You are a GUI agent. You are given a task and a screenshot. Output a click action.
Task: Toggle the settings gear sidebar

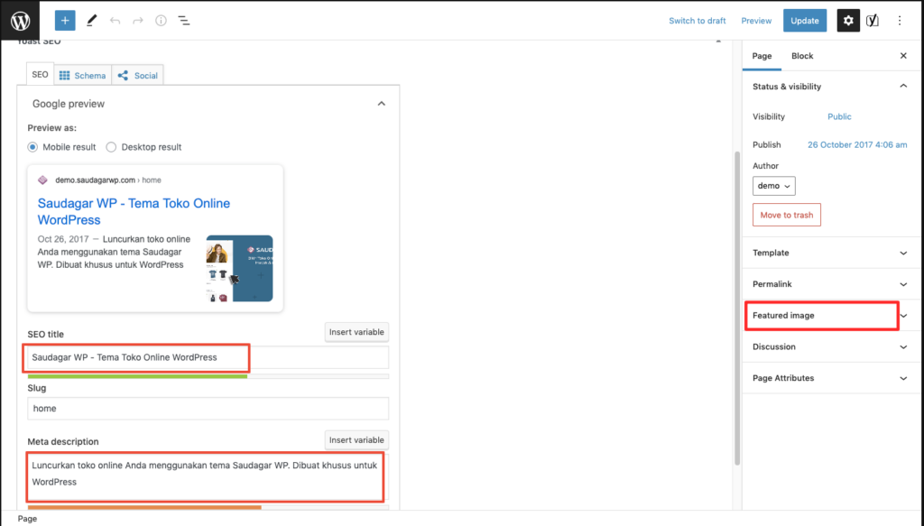click(x=848, y=21)
